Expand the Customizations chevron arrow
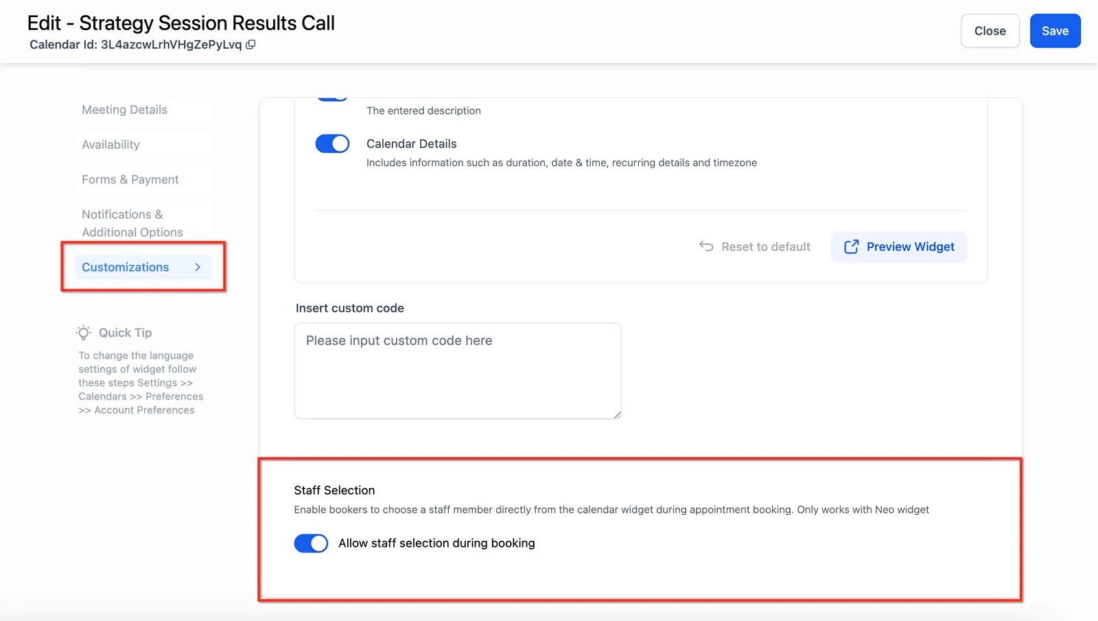Image resolution: width=1098 pixels, height=621 pixels. pyautogui.click(x=198, y=267)
